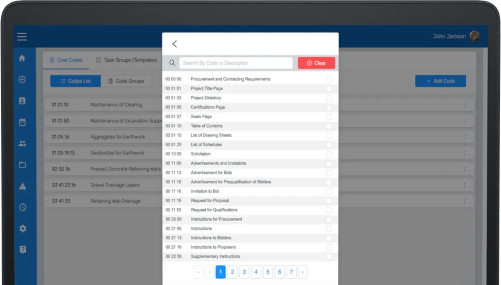The image size is (501, 285).
Task: Go to page 4 of codes
Action: 256,272
